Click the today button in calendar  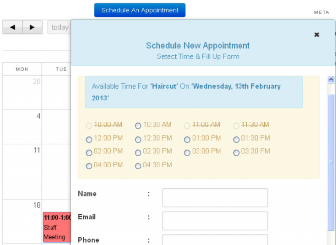[59, 27]
